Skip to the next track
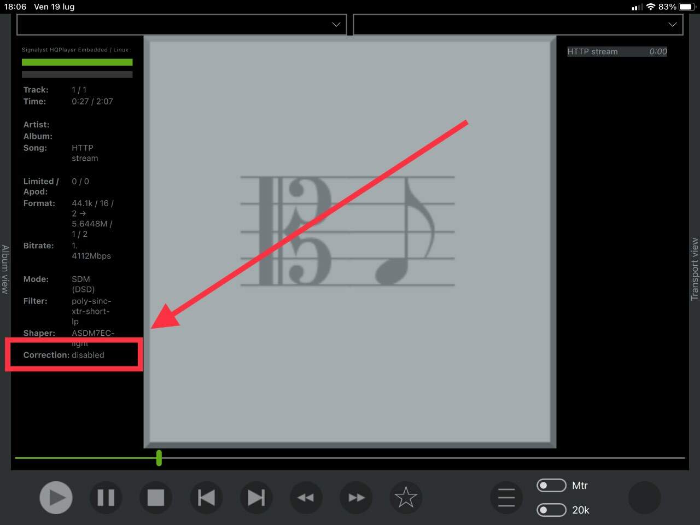Image resolution: width=700 pixels, height=525 pixels. 256,498
